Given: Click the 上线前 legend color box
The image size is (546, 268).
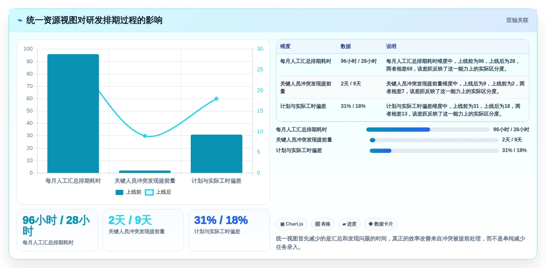Looking at the screenshot, I should click(x=119, y=192).
